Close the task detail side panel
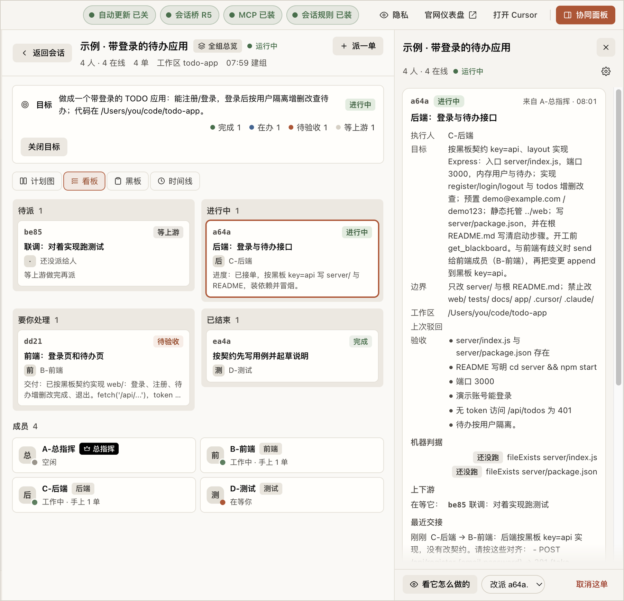624x601 pixels. click(x=606, y=47)
